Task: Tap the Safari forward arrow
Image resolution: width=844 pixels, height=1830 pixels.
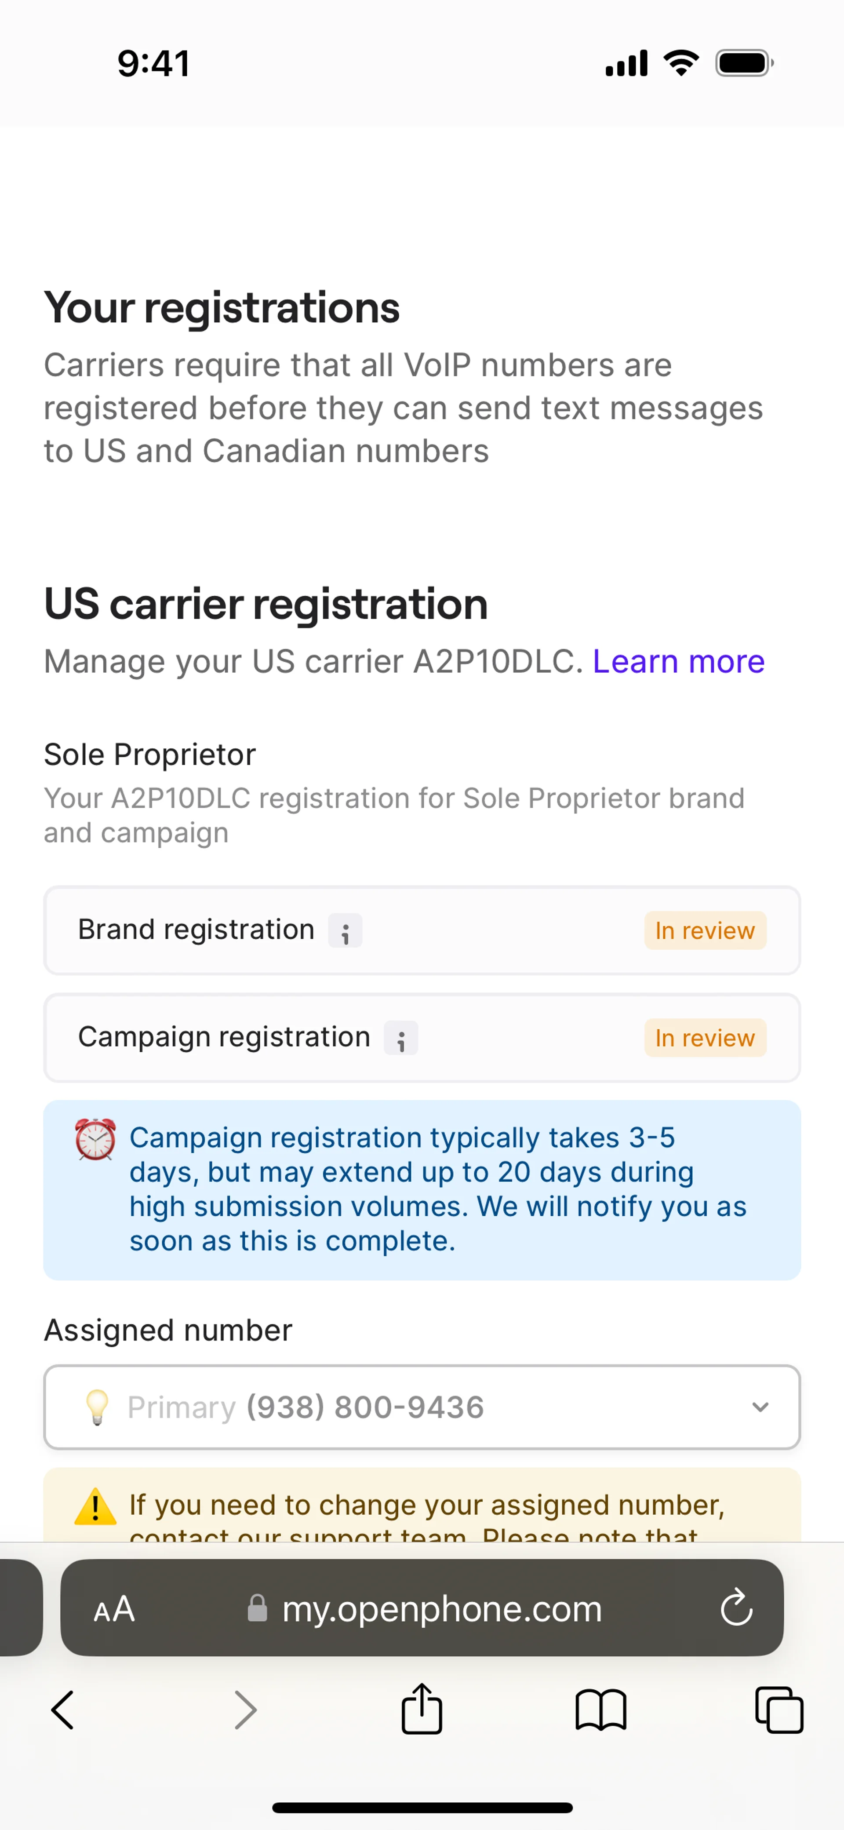Action: 245,1710
